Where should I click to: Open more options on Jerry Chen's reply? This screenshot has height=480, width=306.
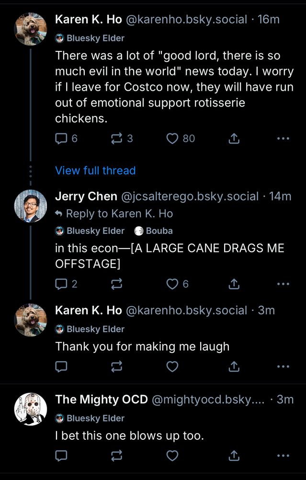[283, 284]
